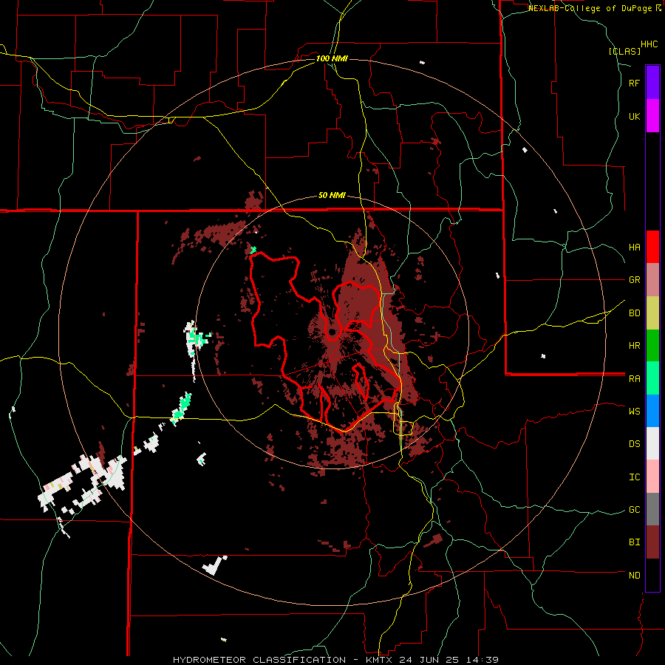This screenshot has width=665, height=665.
Task: Click the UK magenta legend swatch
Action: [652, 116]
